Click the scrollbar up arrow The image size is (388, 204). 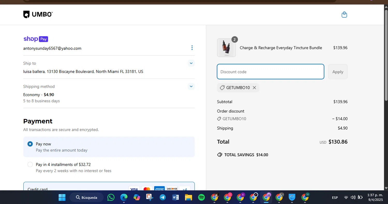tap(386, 7)
